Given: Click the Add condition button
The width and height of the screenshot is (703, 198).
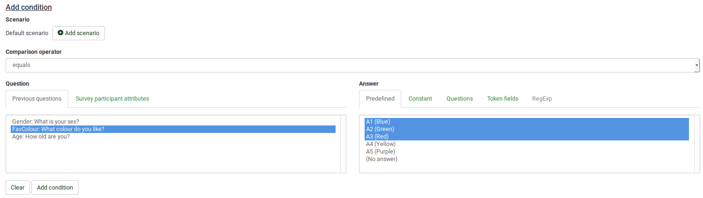Looking at the screenshot, I should [x=55, y=188].
